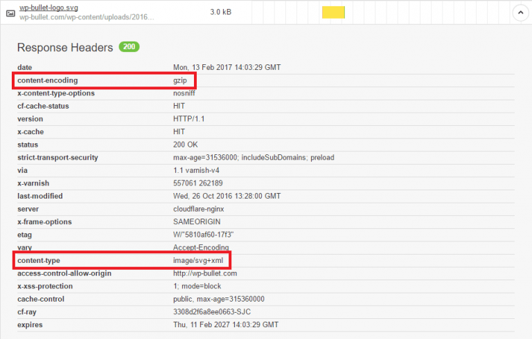Screen dimensions: 532x339
Task: Select the last-modified header name
Action: coord(40,196)
